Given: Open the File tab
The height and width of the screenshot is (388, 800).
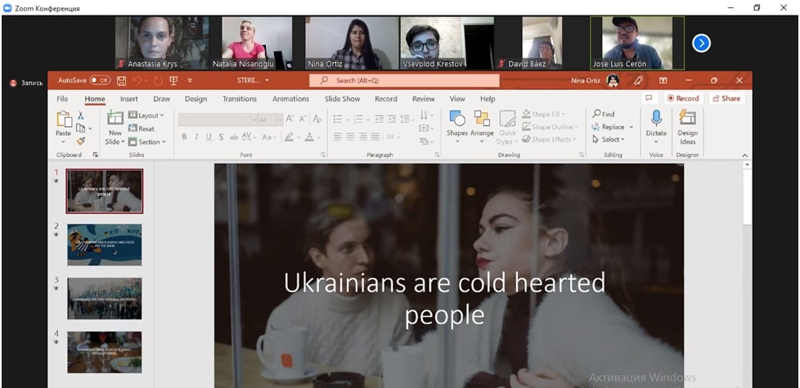Looking at the screenshot, I should point(62,99).
